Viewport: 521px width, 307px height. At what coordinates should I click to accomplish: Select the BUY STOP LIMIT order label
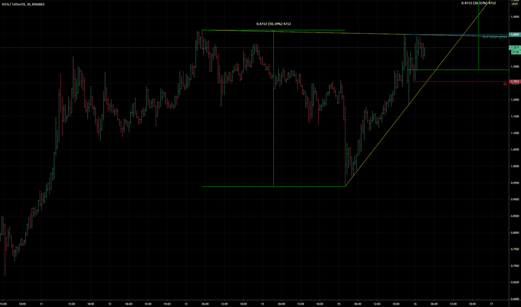point(494,37)
